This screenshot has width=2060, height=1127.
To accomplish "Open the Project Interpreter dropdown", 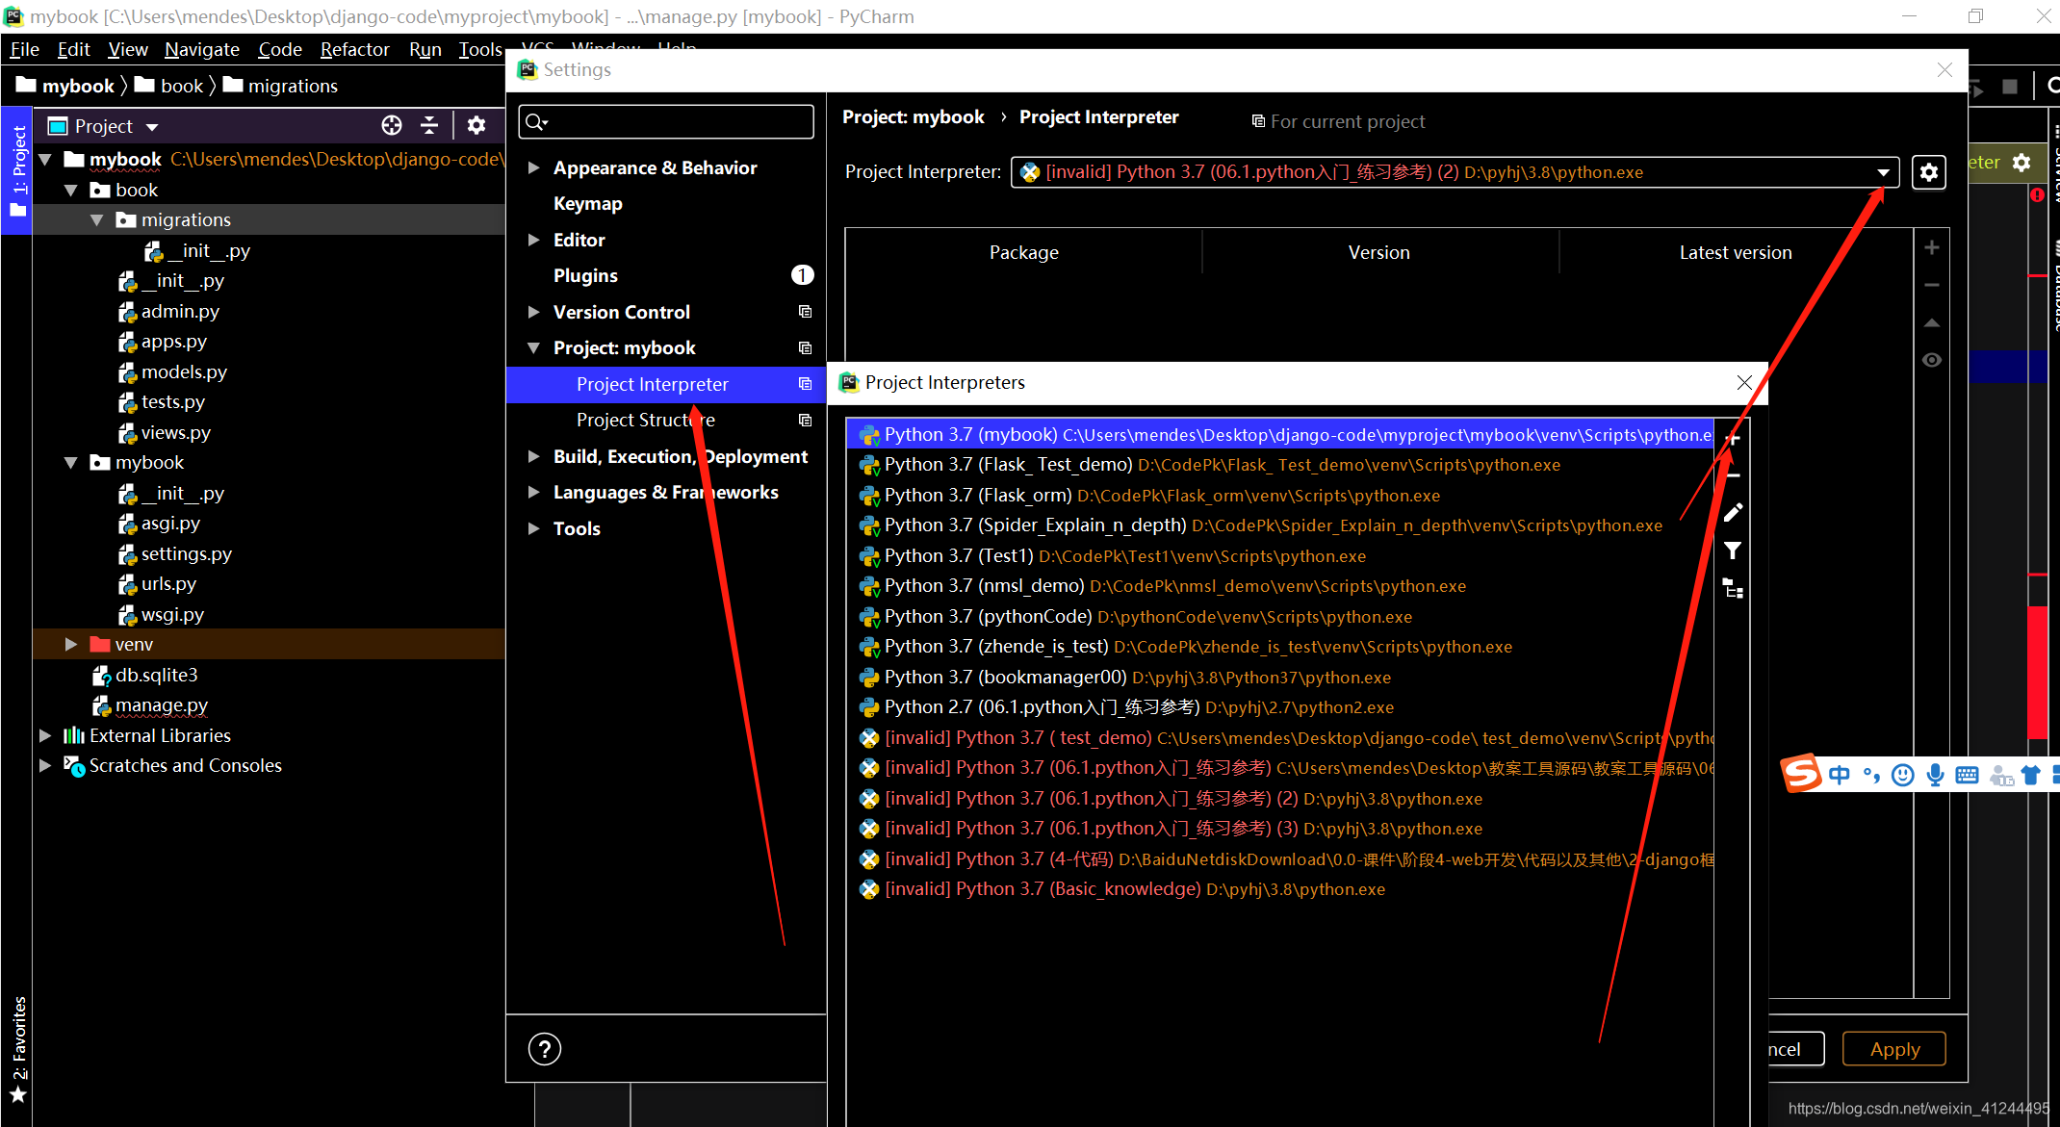I will pos(1882,172).
